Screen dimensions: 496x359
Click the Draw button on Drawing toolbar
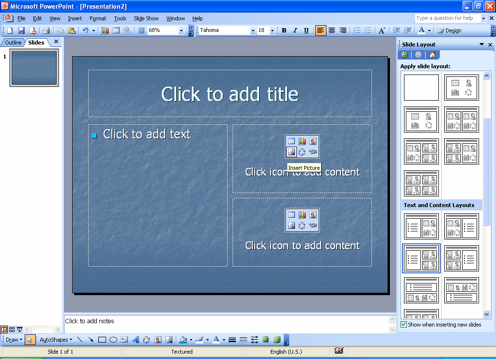point(12,340)
